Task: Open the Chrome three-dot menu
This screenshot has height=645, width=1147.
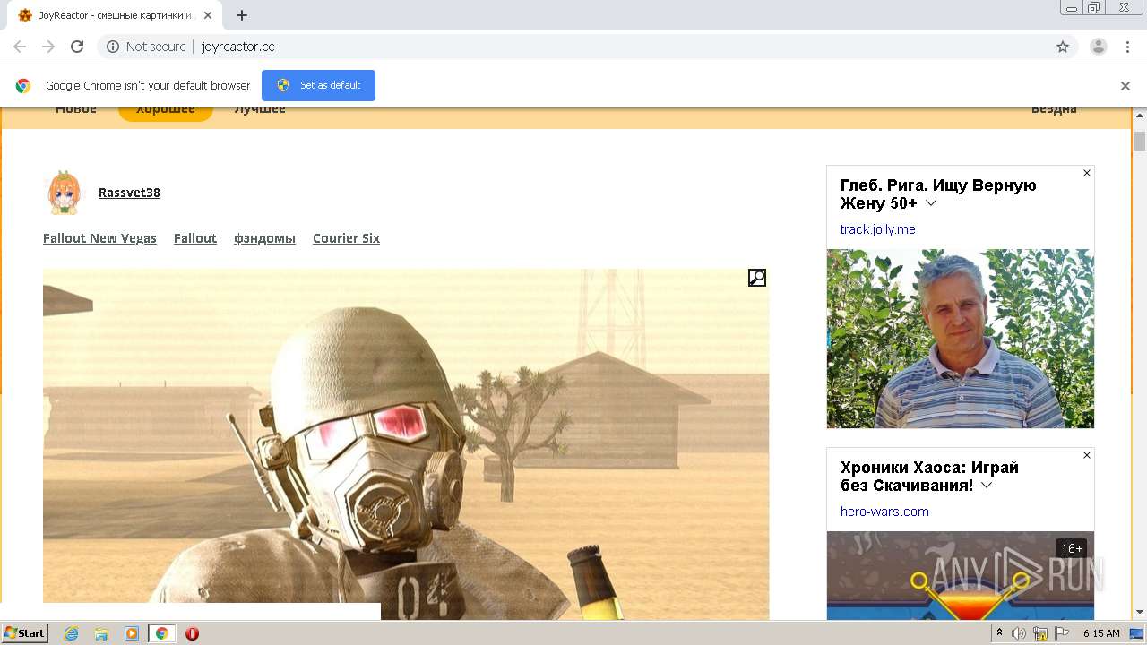Action: [x=1127, y=47]
